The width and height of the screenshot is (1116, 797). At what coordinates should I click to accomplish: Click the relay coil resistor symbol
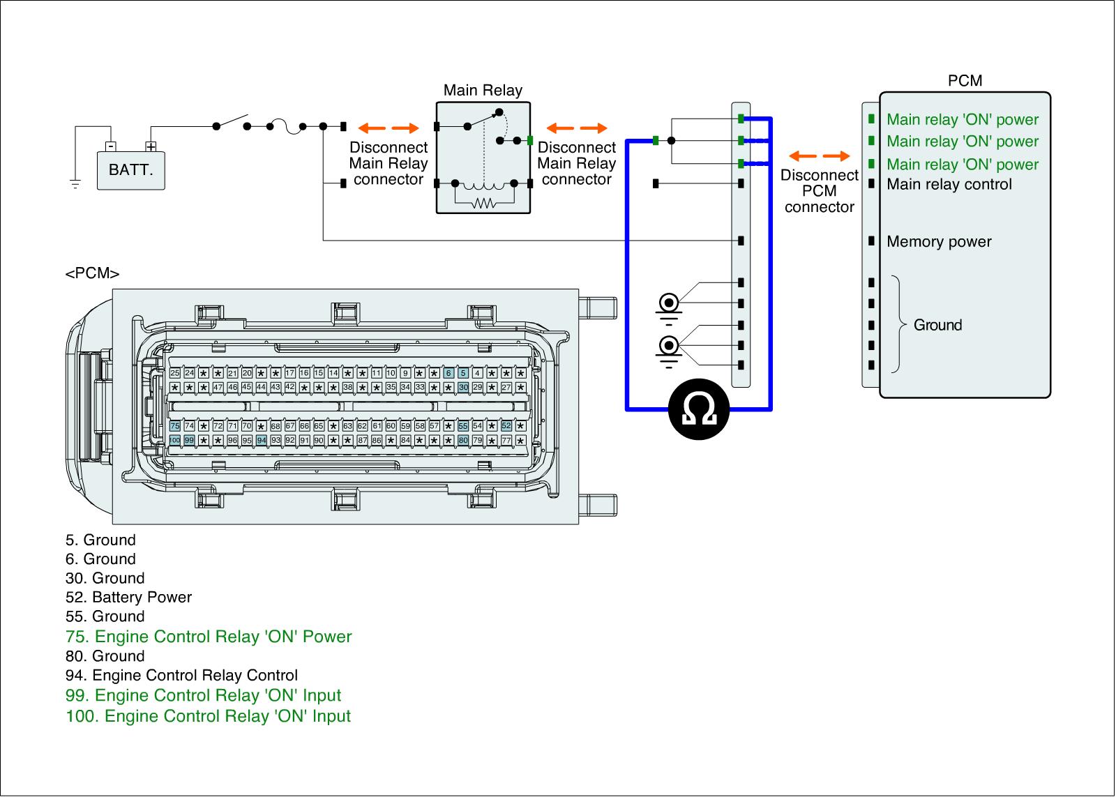[x=483, y=204]
